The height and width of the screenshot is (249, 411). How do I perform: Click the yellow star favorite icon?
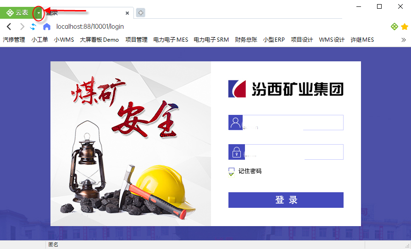tap(405, 27)
